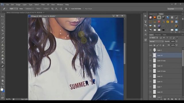Select the Path Selection tool
This screenshot has height=103, width=184.
[3, 73]
